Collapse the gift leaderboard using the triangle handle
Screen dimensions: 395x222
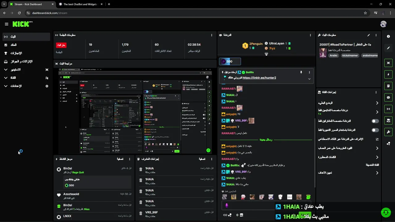point(266,54)
